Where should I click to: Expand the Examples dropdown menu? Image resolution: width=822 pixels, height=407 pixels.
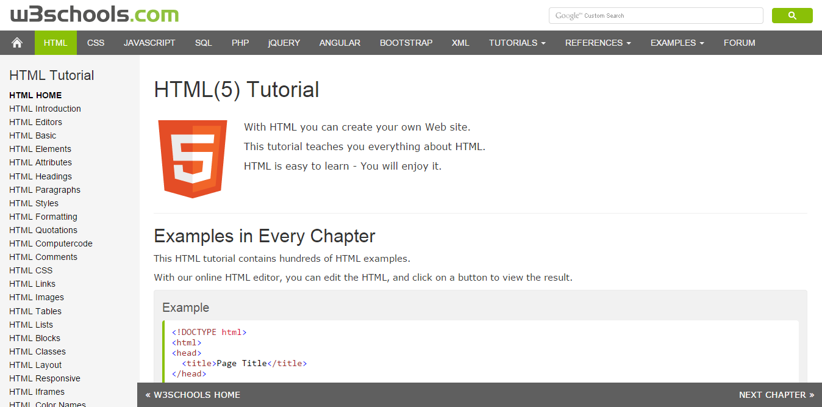(x=677, y=43)
